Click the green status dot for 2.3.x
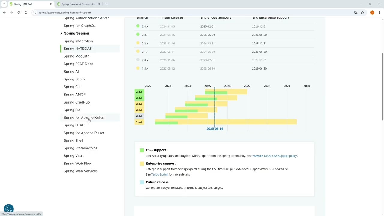 click(x=138, y=34)
